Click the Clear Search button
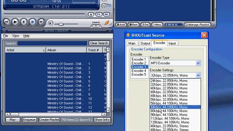This screenshot has width=233, height=131. 99,43
